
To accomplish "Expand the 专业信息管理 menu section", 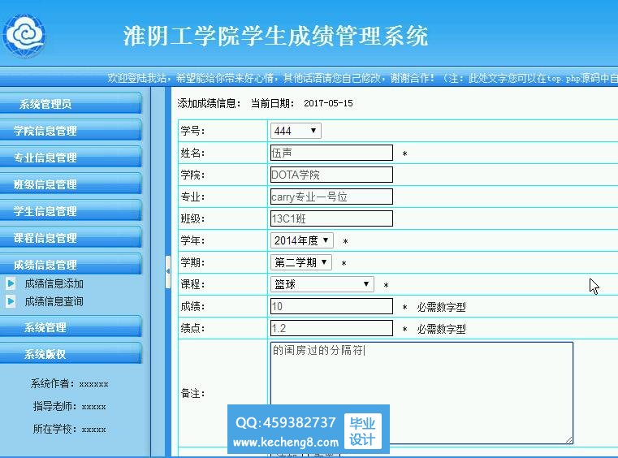I will click(x=70, y=158).
